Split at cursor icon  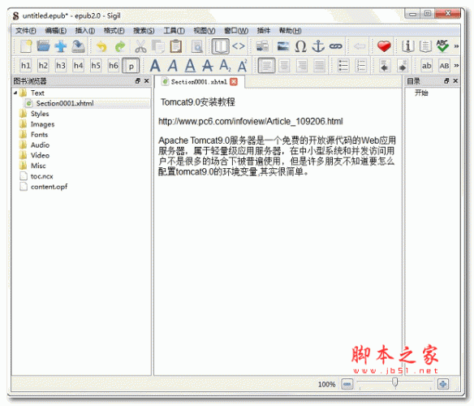pos(262,46)
